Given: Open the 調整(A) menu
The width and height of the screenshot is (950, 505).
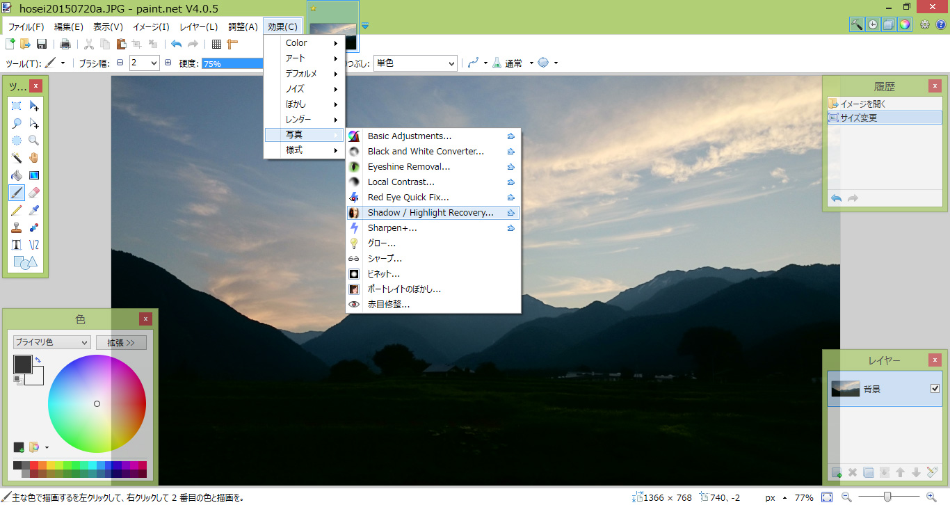Looking at the screenshot, I should click(243, 26).
